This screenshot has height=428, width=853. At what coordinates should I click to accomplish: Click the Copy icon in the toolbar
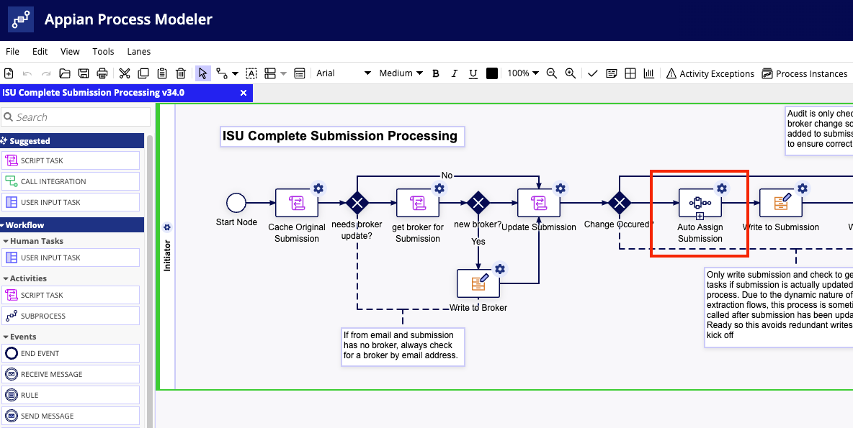point(143,73)
